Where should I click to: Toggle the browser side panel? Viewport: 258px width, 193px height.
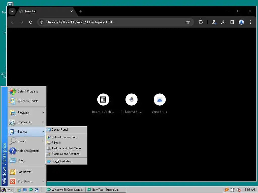[x=232, y=22]
